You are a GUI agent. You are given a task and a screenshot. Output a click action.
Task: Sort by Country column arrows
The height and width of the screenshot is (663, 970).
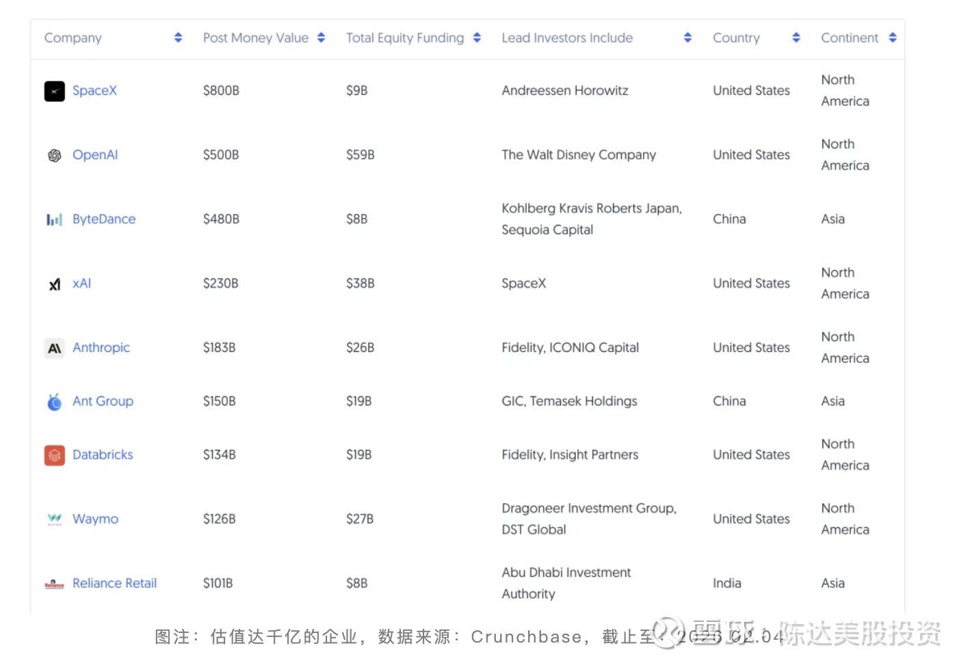pyautogui.click(x=796, y=38)
